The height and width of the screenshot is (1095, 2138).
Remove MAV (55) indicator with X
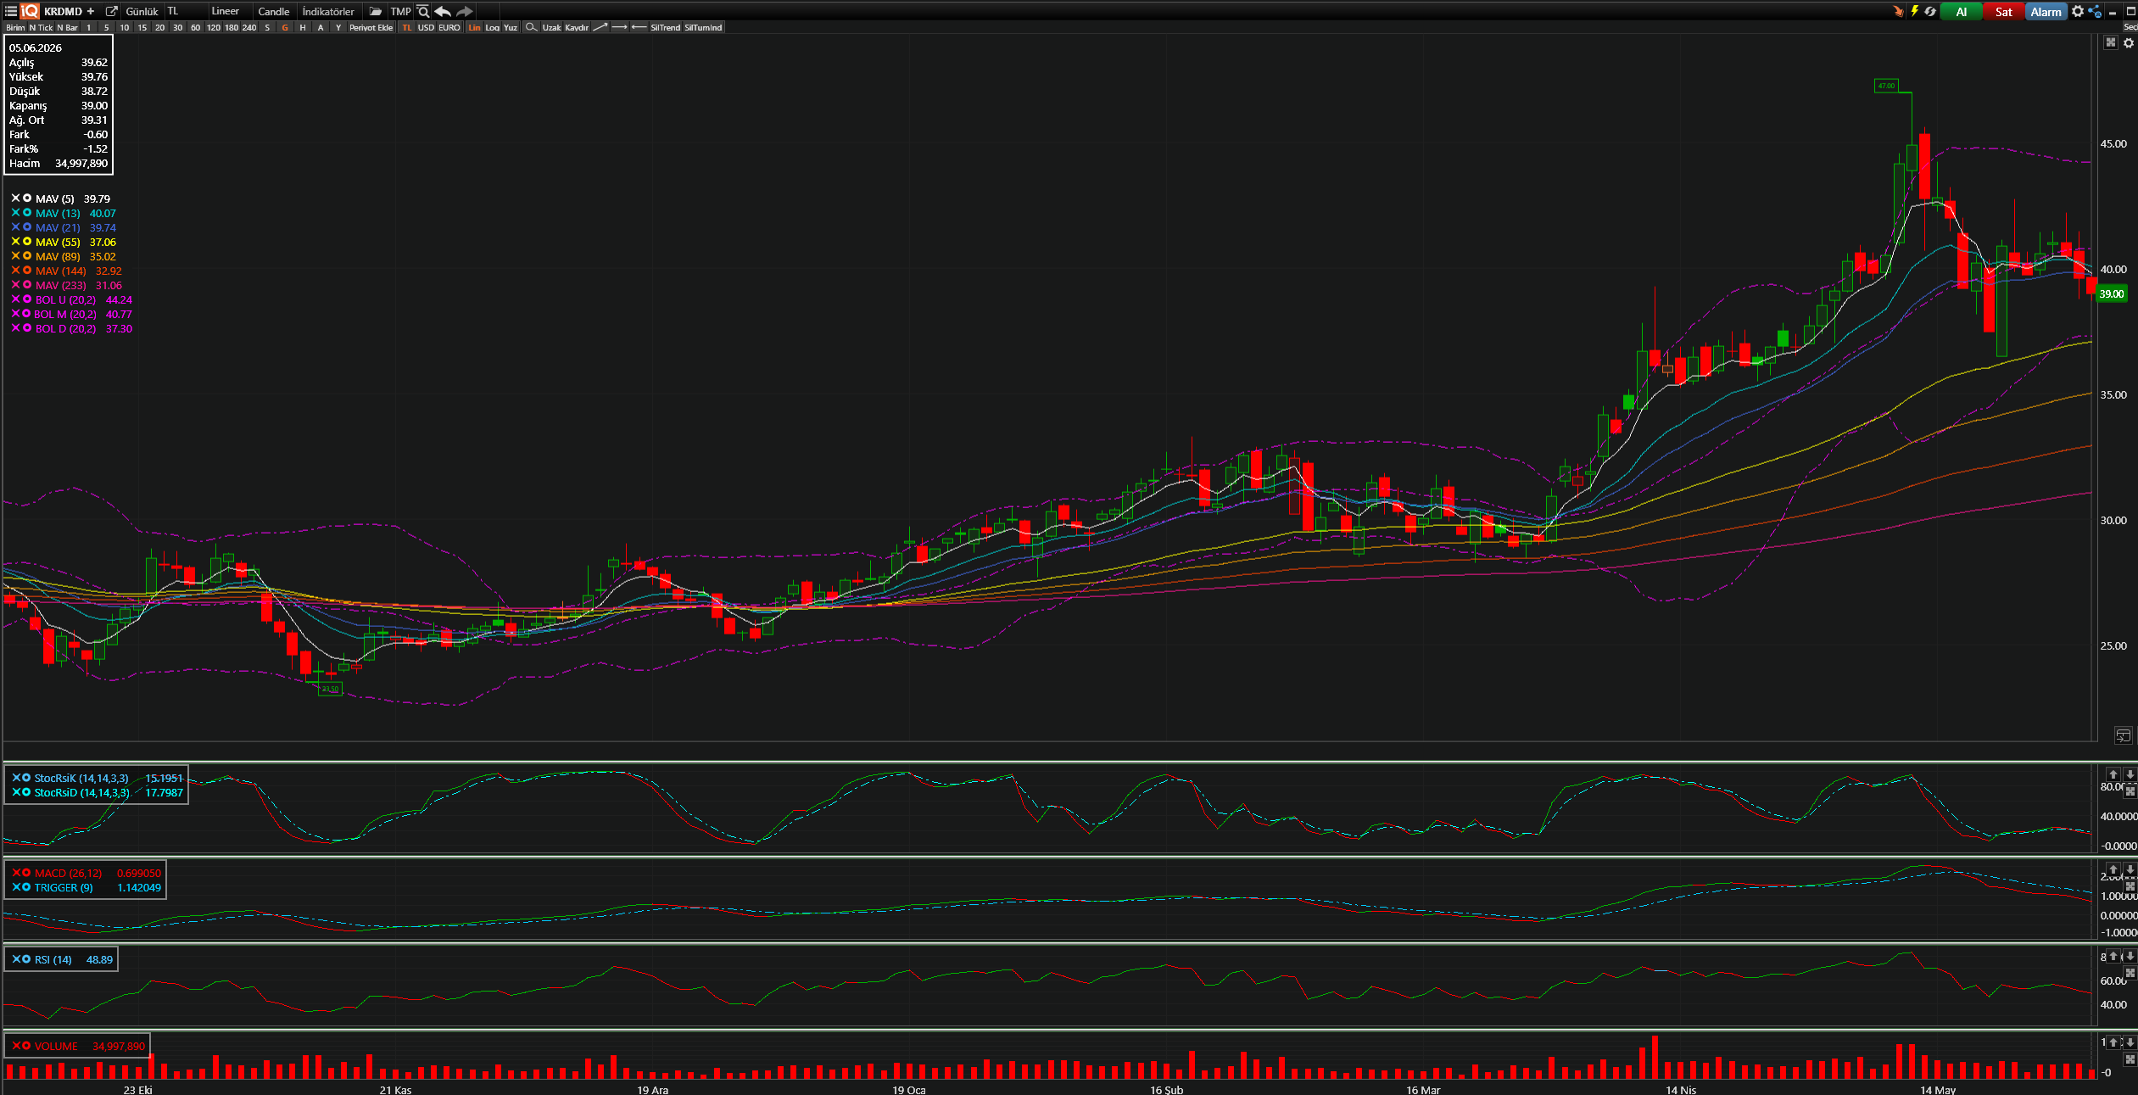(15, 241)
